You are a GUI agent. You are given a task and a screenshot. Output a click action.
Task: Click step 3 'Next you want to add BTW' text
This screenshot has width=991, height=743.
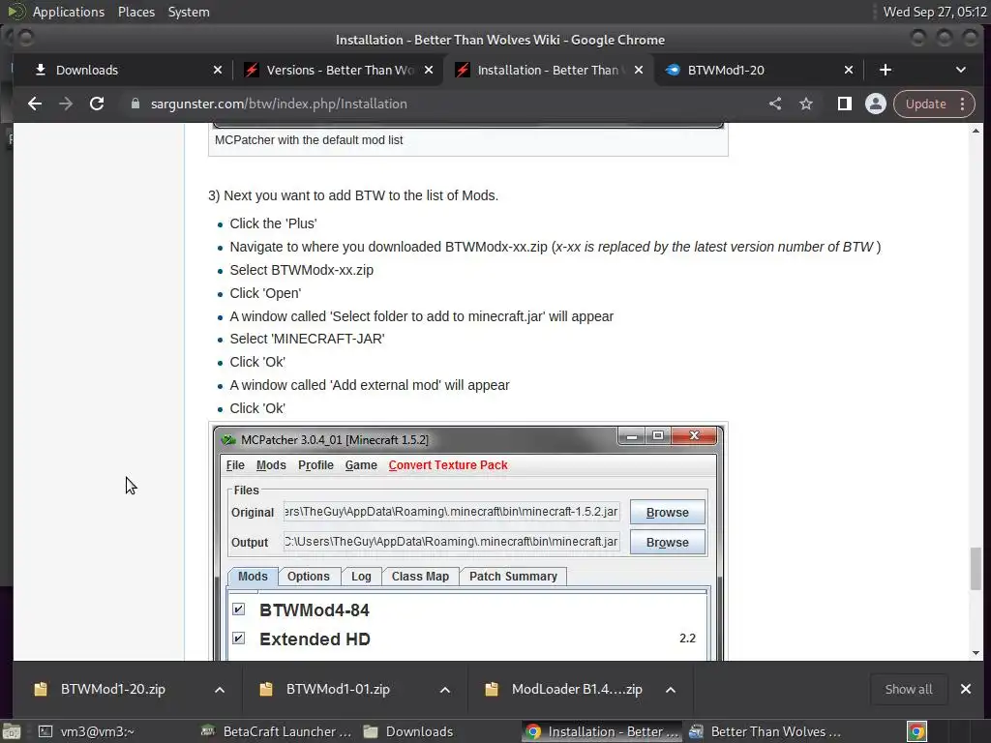pos(353,195)
